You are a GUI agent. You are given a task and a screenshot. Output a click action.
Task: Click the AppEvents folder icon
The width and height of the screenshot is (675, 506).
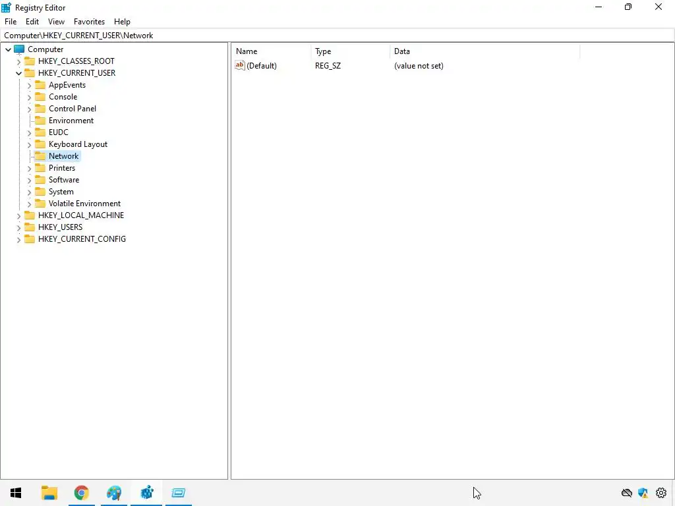click(x=40, y=85)
